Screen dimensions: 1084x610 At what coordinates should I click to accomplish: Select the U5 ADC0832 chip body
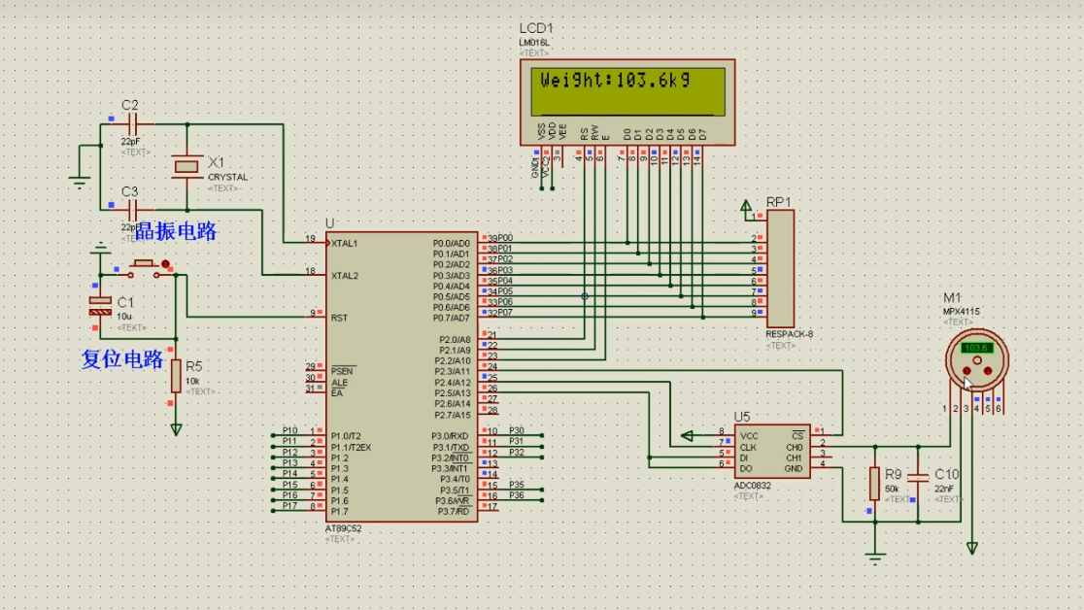772,452
